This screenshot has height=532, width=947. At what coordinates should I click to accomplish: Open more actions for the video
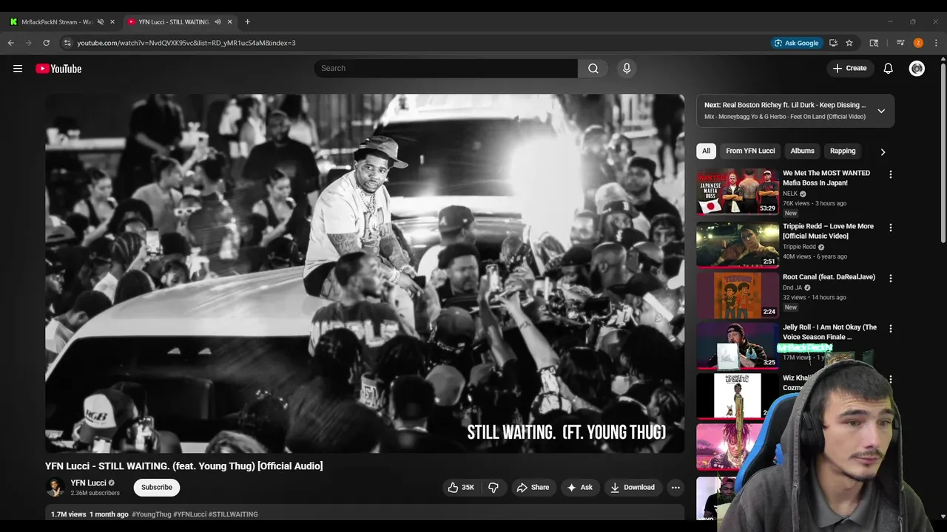(675, 487)
